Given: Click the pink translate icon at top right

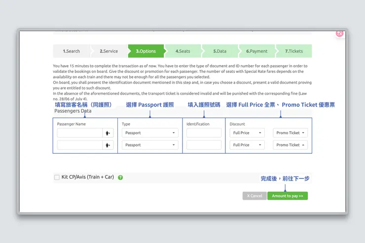Looking at the screenshot, I should [x=339, y=34].
